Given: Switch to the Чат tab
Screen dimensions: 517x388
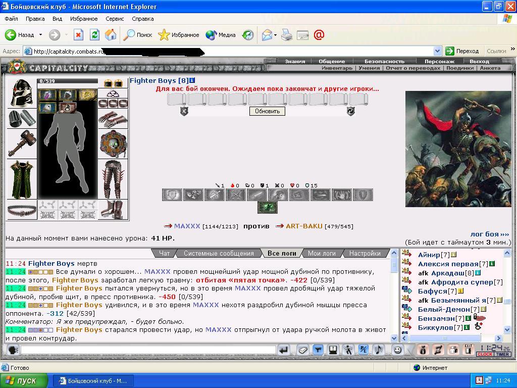Looking at the screenshot, I should [x=164, y=254].
